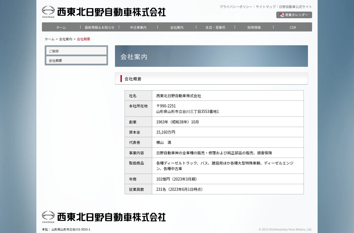Click the products text starting 各種ディーゼルトラック
The width and height of the screenshot is (354, 233).
point(225,166)
